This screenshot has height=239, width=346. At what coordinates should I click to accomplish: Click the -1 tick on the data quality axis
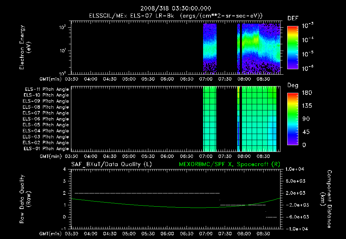pos(63,229)
